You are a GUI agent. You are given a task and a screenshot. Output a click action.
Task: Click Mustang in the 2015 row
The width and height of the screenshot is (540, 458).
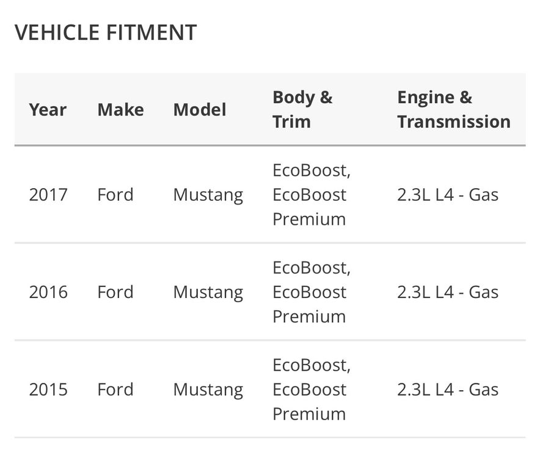click(x=208, y=390)
